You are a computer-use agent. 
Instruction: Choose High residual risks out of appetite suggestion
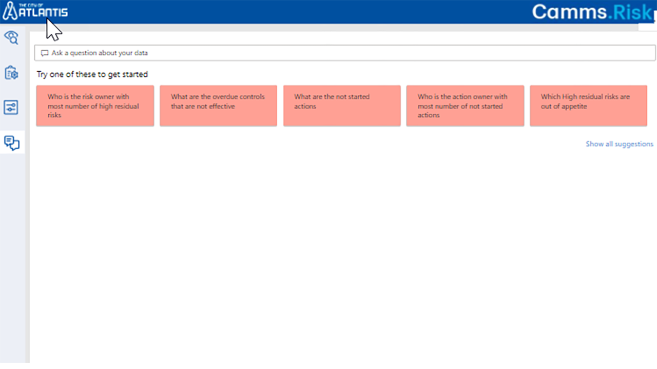[x=588, y=106]
